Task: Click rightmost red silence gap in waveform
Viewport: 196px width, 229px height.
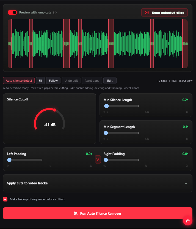Action: (185, 44)
